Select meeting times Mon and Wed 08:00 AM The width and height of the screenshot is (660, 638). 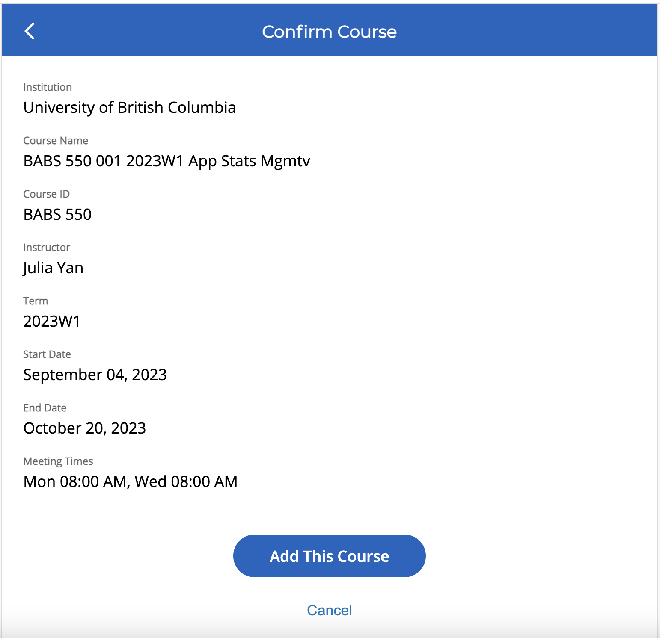131,481
